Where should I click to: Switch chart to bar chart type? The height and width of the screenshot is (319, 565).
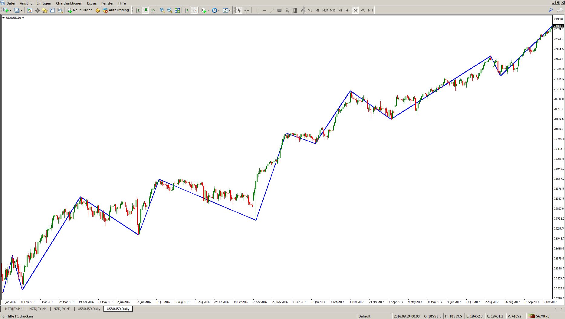pyautogui.click(x=138, y=10)
